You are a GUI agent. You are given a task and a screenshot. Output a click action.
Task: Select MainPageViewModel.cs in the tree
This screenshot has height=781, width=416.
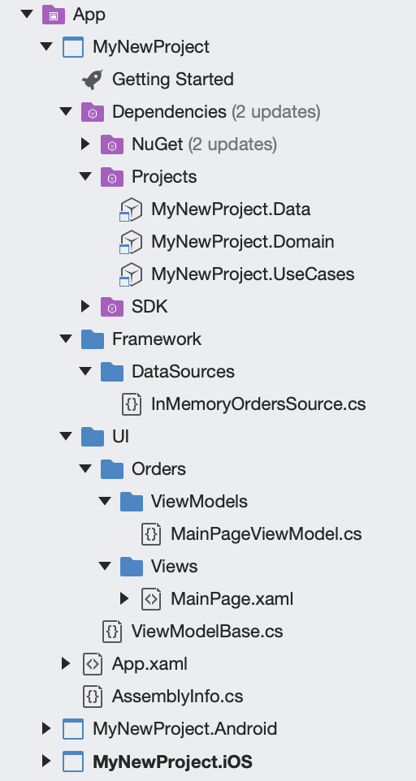(266, 534)
